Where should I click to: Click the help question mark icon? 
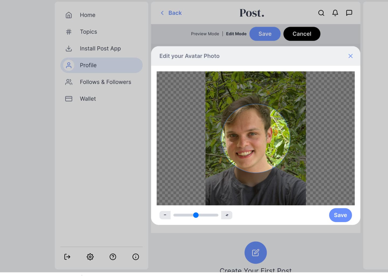click(x=113, y=257)
